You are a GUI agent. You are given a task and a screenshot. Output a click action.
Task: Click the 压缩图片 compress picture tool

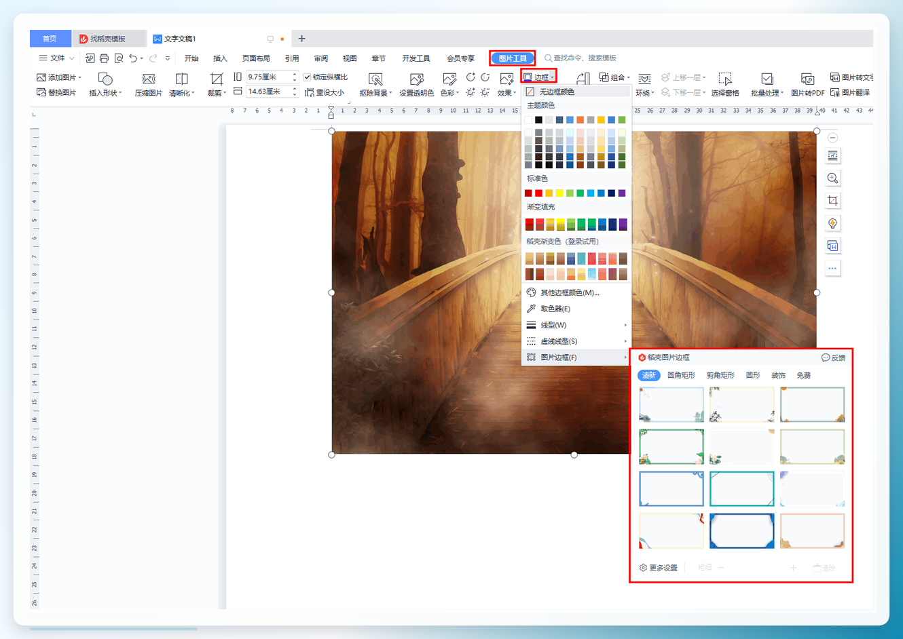coord(149,85)
